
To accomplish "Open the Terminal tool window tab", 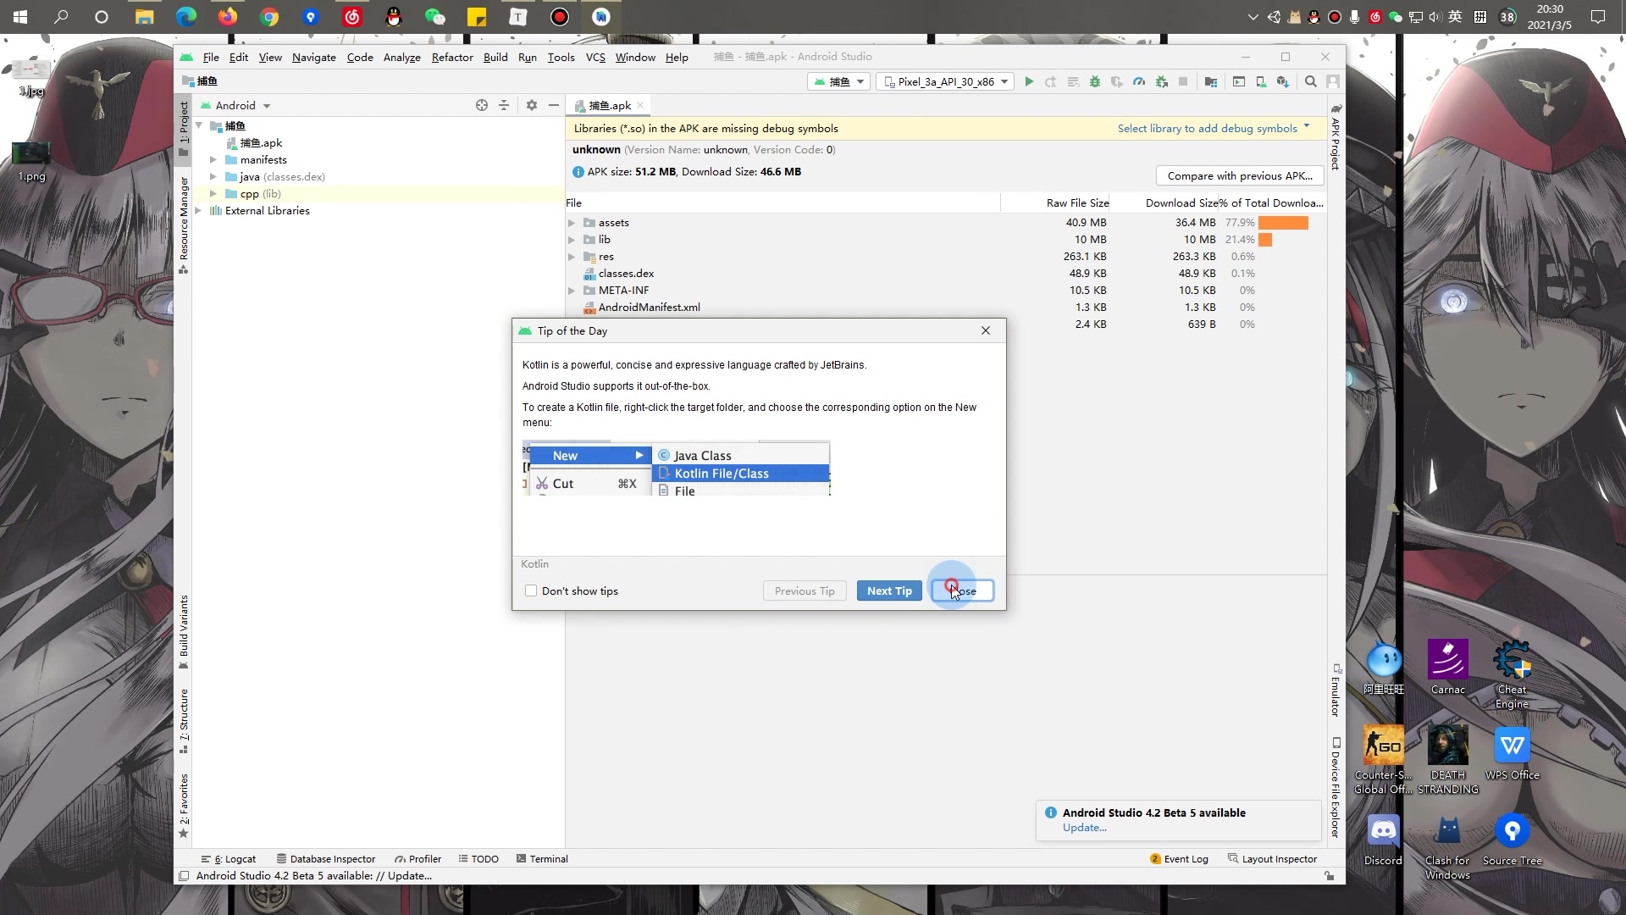I will pyautogui.click(x=542, y=858).
